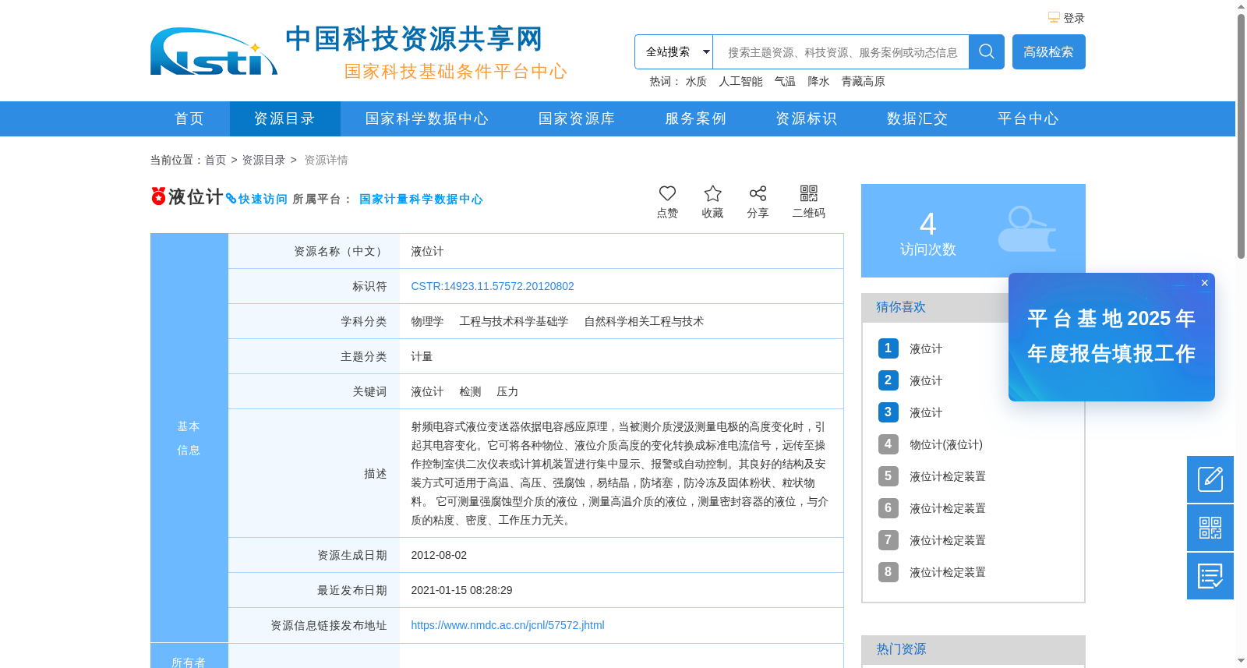1247x668 pixels.
Task: Open the 资源标识 navigation tab
Action: [806, 118]
